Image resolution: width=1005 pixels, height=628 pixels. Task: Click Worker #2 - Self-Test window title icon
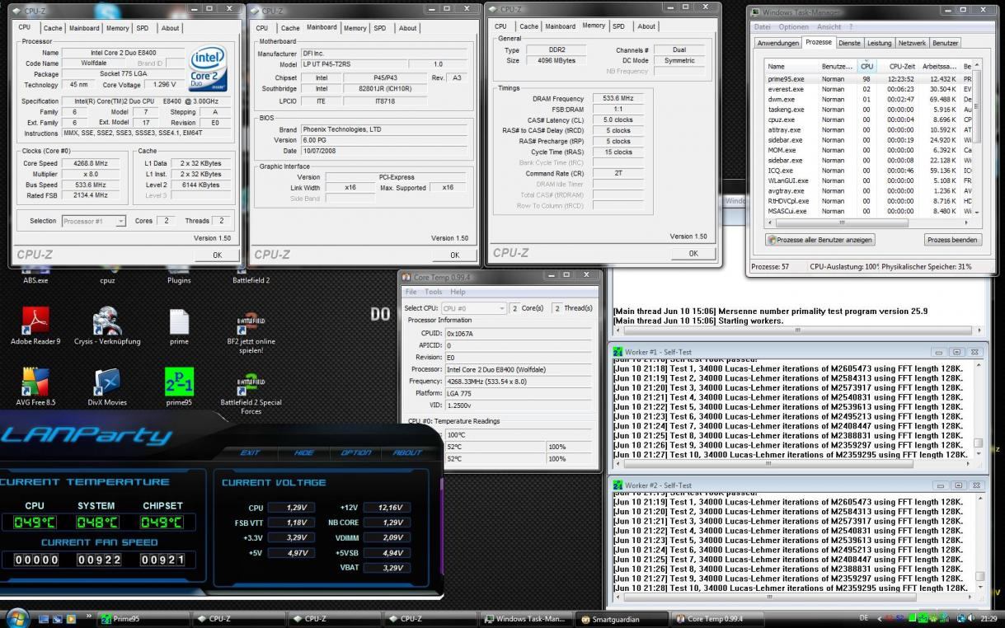click(618, 485)
